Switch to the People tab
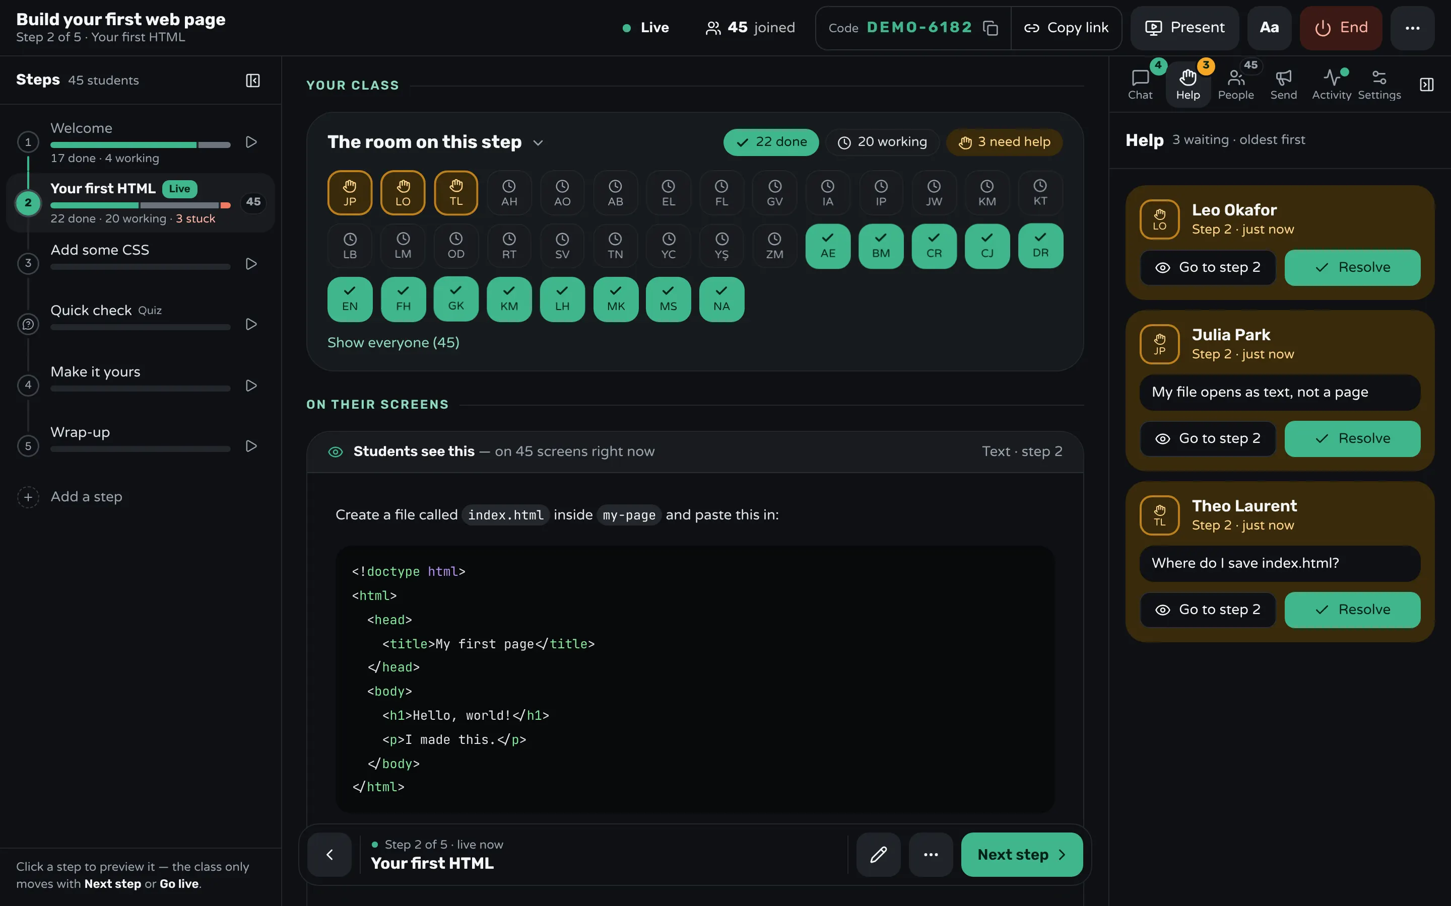The image size is (1451, 906). pos(1236,85)
